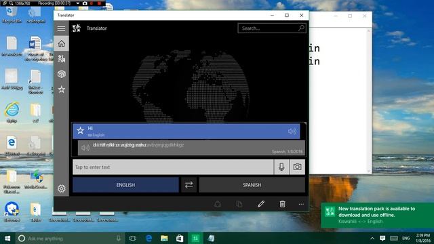The width and height of the screenshot is (434, 244).
Task: Click the share icon in the bottom bar
Action: coord(218,204)
